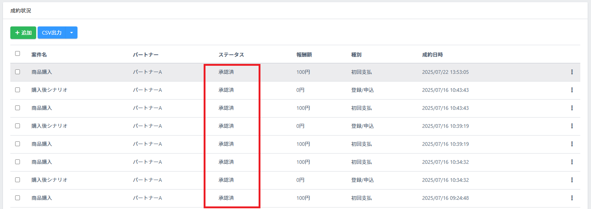591x209 pixels.
Task: Click the ステータス column header
Action: click(x=231, y=55)
